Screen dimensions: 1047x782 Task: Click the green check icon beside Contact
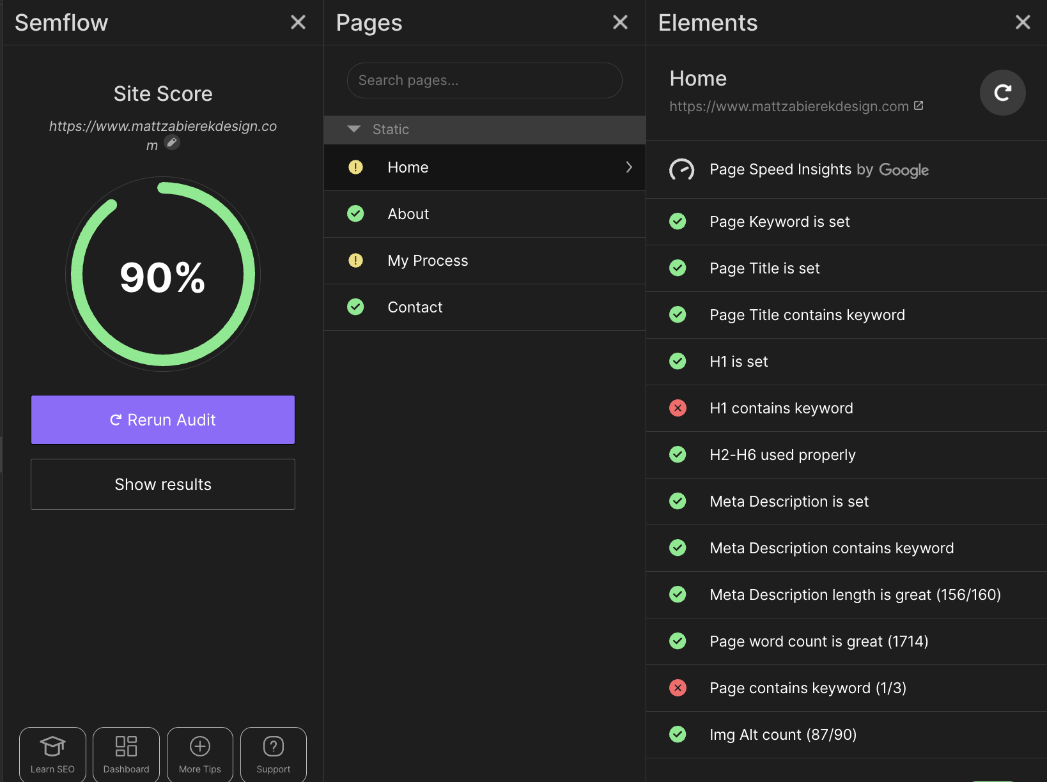(355, 307)
